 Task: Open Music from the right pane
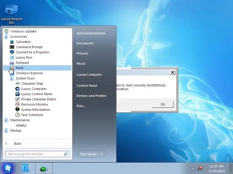click(x=81, y=64)
